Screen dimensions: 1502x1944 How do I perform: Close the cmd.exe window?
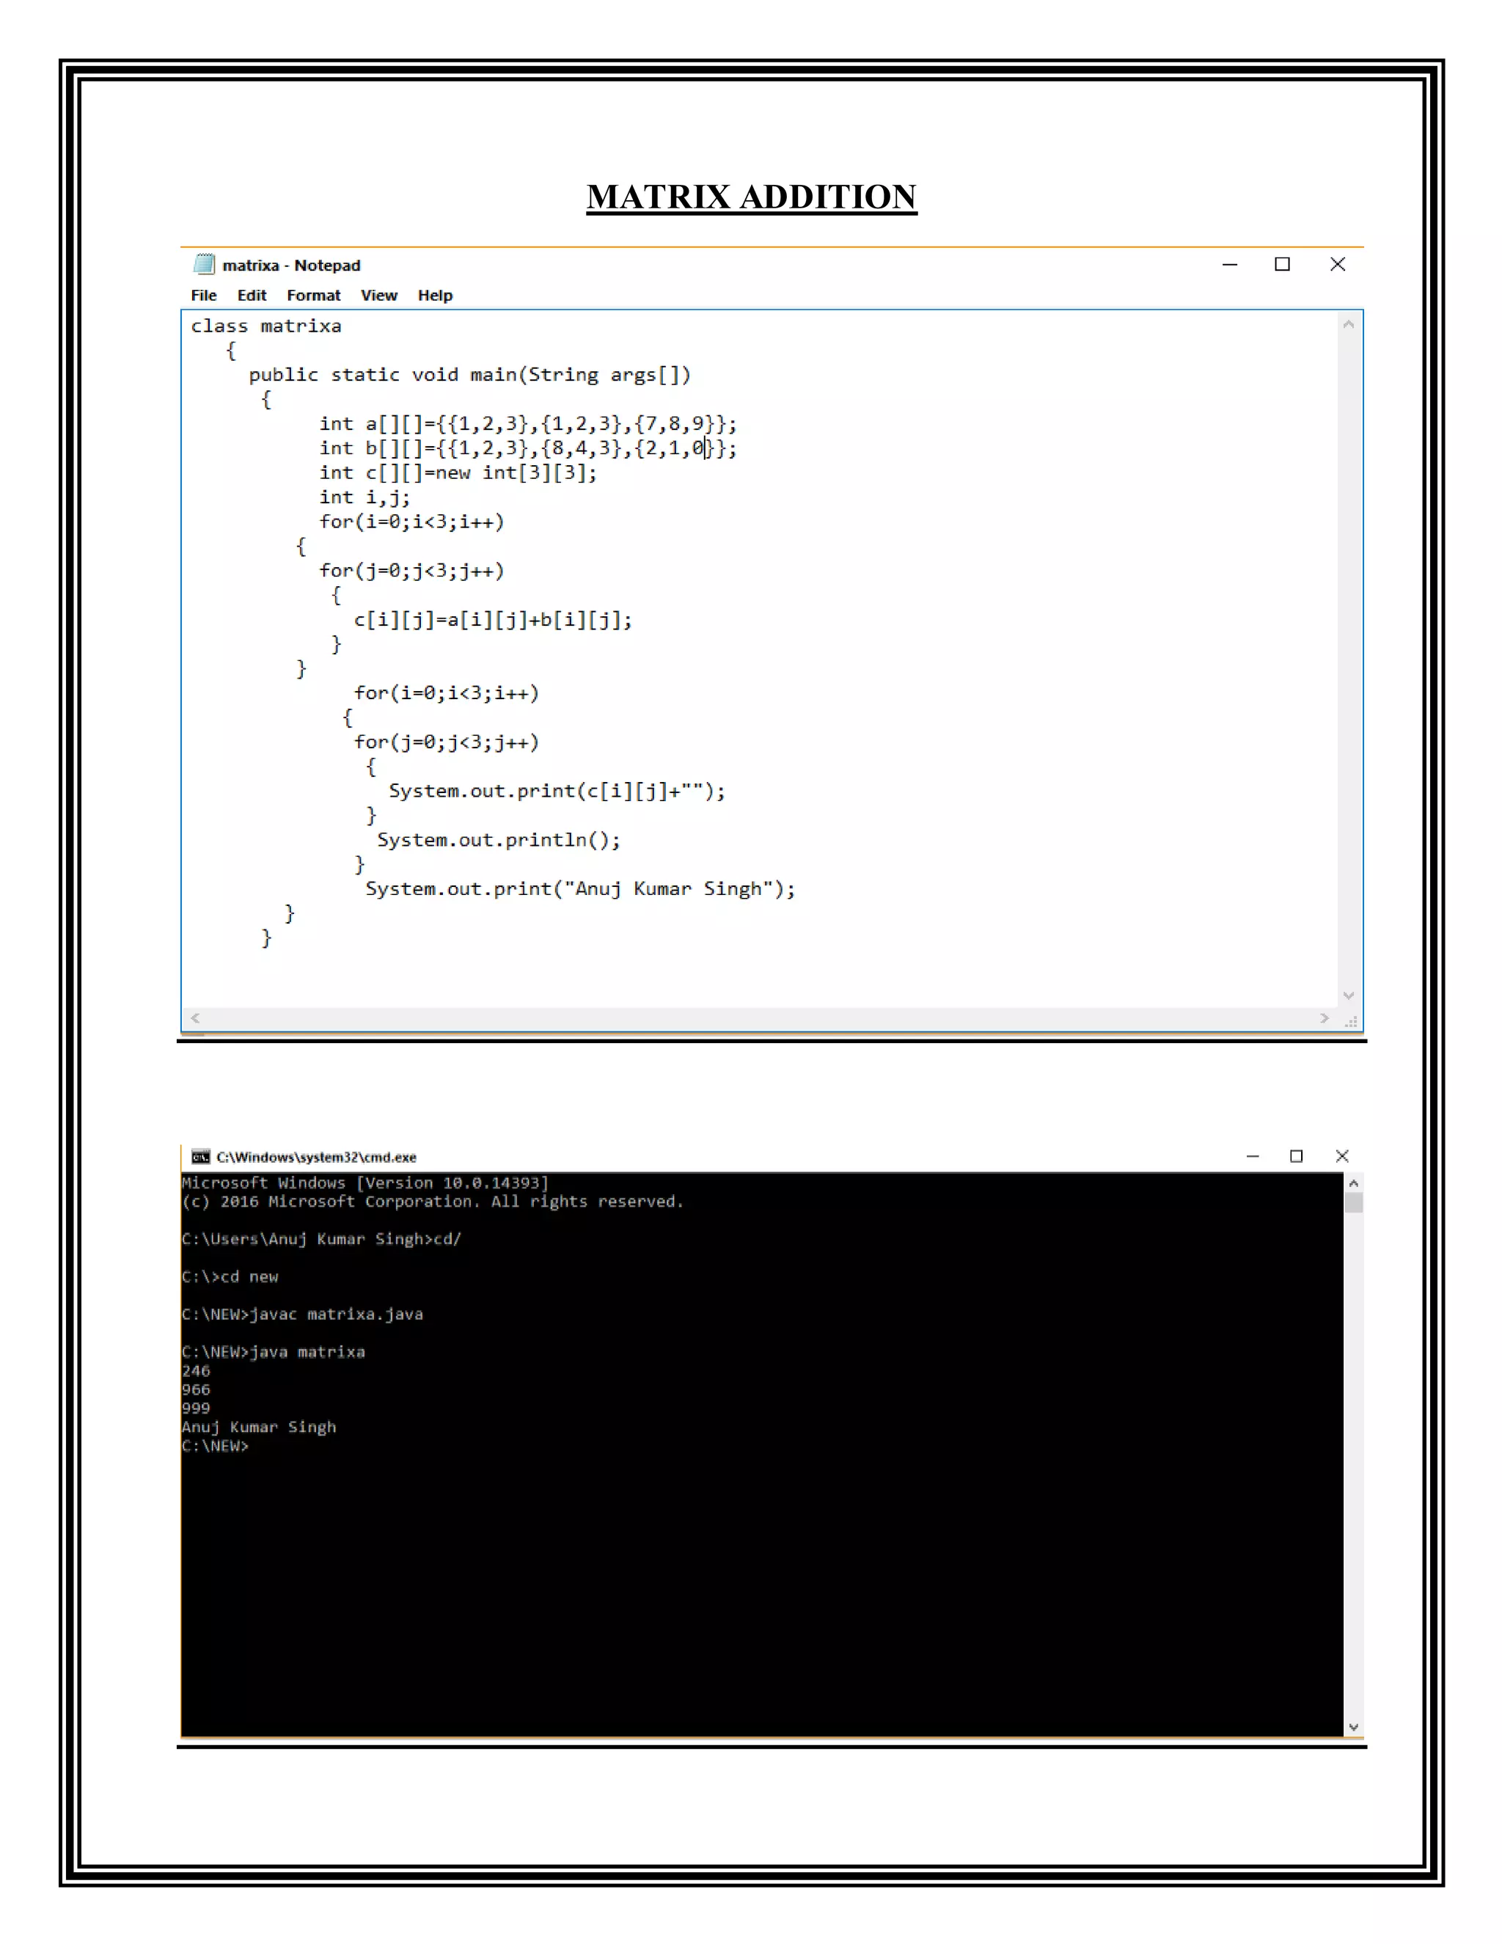1343,1156
